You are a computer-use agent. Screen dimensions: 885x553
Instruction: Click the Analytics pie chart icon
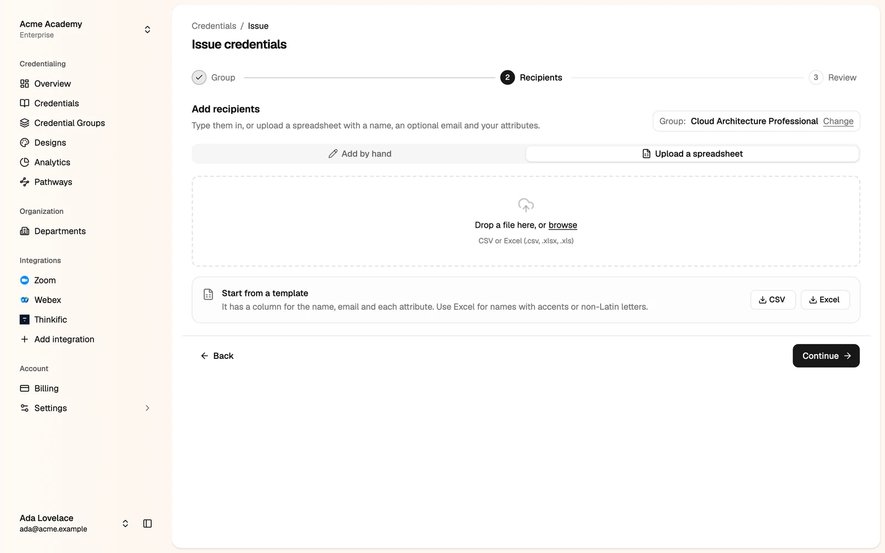[x=24, y=162]
